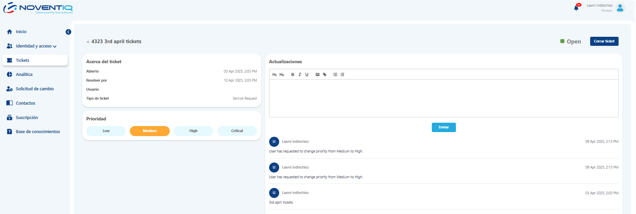Viewport: 636px width, 214px height.
Task: Insert a bulleted list
Action: pyautogui.click(x=342, y=75)
